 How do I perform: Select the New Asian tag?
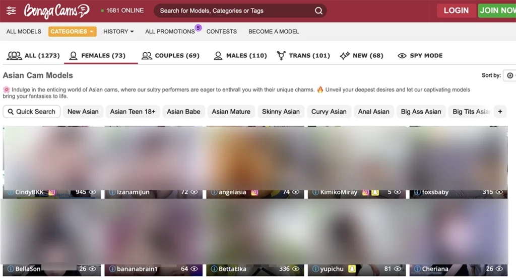(83, 112)
